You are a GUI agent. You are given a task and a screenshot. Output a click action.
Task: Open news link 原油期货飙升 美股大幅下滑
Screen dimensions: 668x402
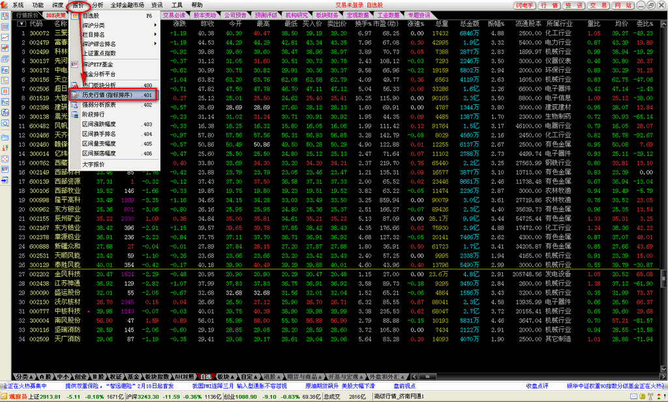point(340,386)
